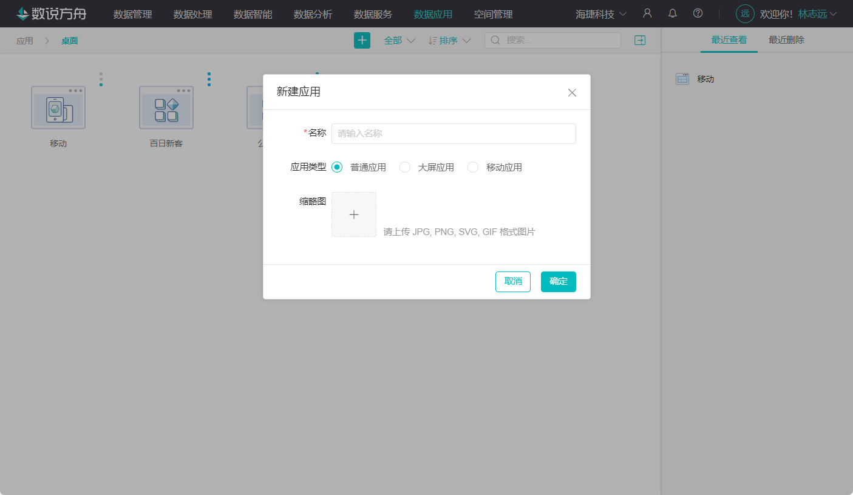Click the 确定 button
Screen dimensions: 853x495
tap(559, 281)
